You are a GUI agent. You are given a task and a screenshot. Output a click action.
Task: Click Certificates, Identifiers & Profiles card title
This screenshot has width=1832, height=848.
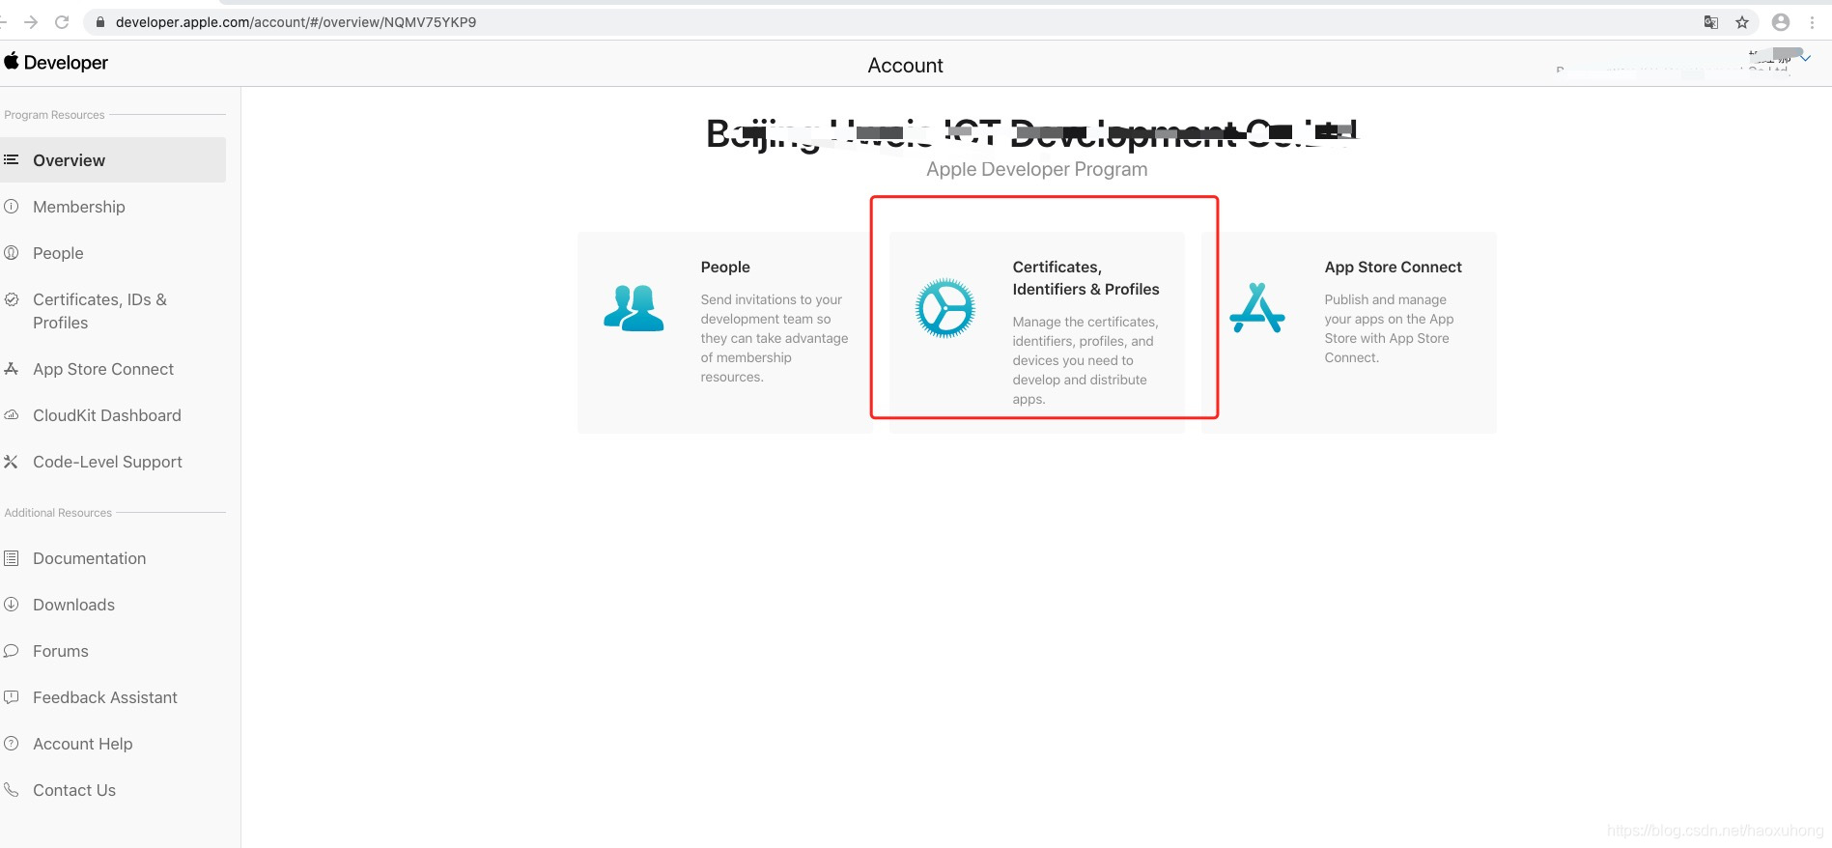1085,278
